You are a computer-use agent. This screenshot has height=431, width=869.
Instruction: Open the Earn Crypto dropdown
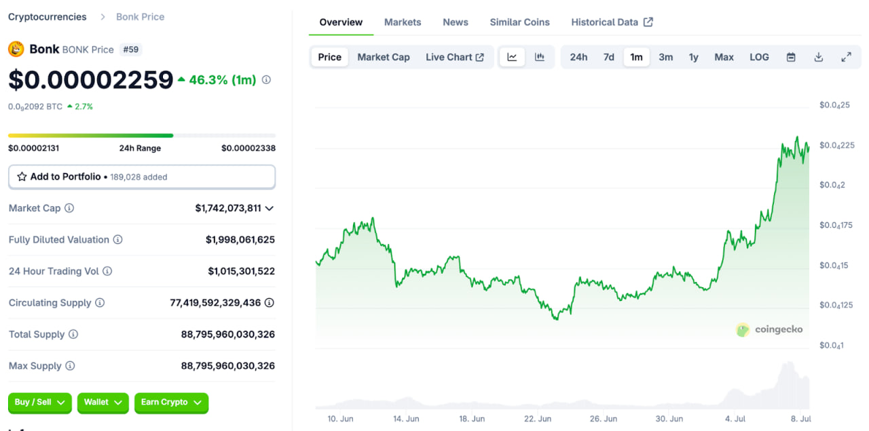171,403
